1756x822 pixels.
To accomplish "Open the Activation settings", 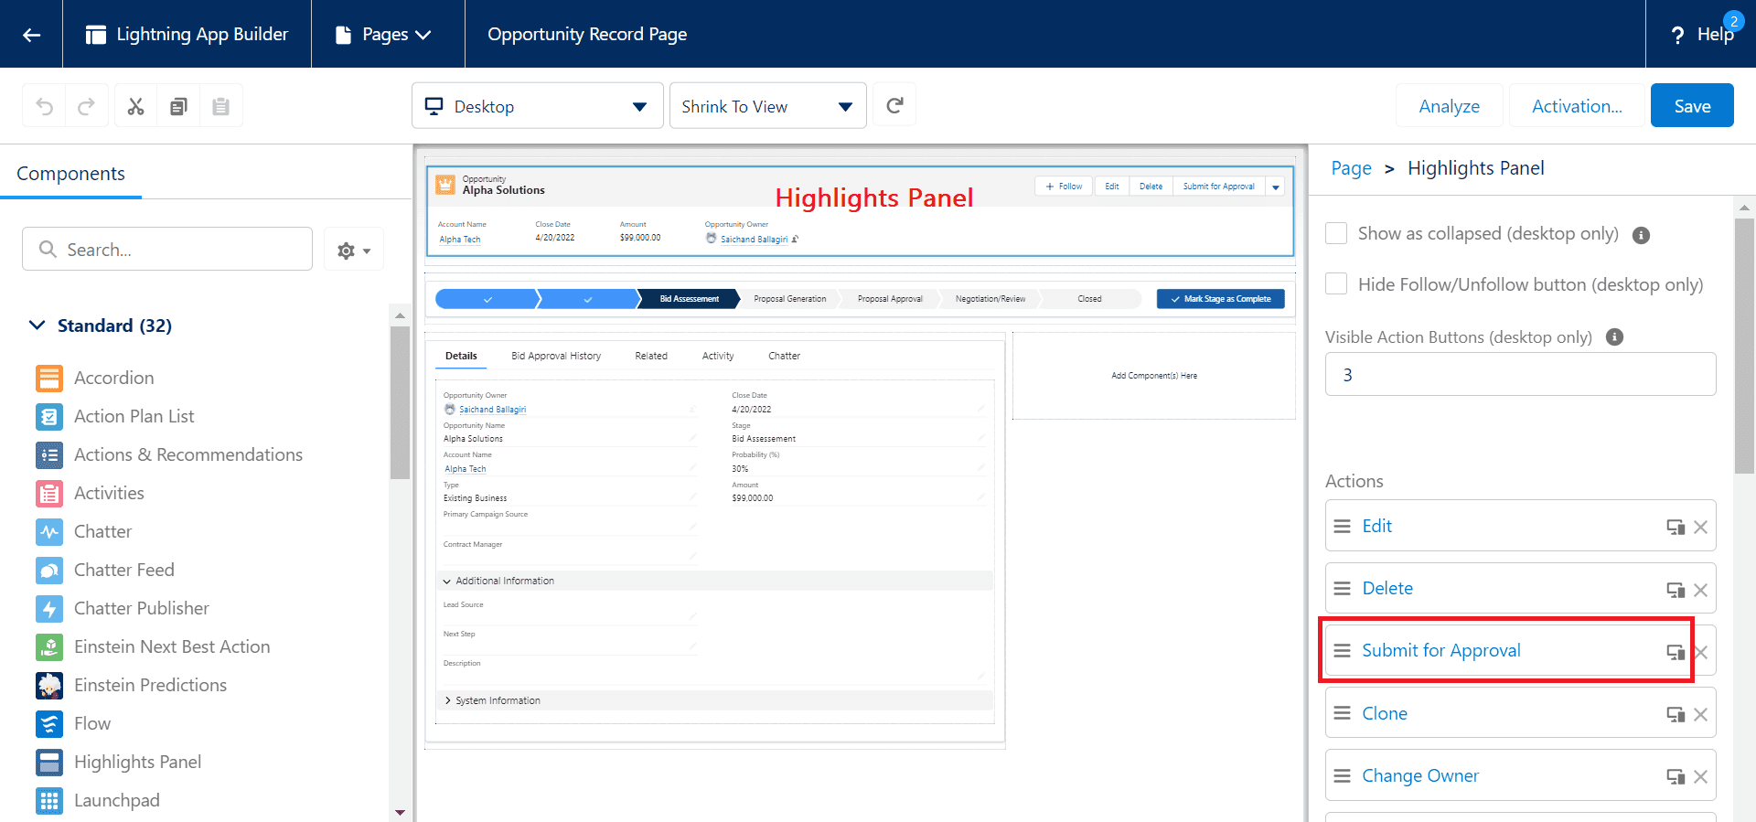I will (1577, 106).
